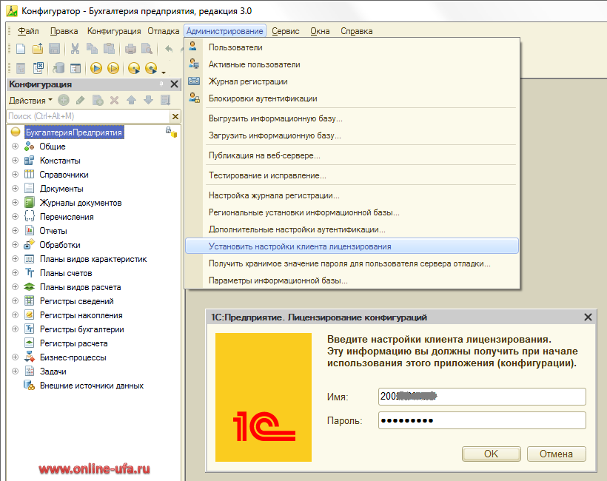Expand the Документы tree node

click(15, 189)
